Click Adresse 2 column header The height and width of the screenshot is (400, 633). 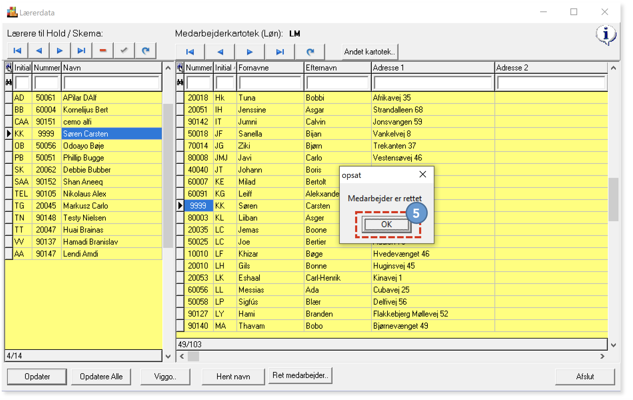[x=551, y=67]
